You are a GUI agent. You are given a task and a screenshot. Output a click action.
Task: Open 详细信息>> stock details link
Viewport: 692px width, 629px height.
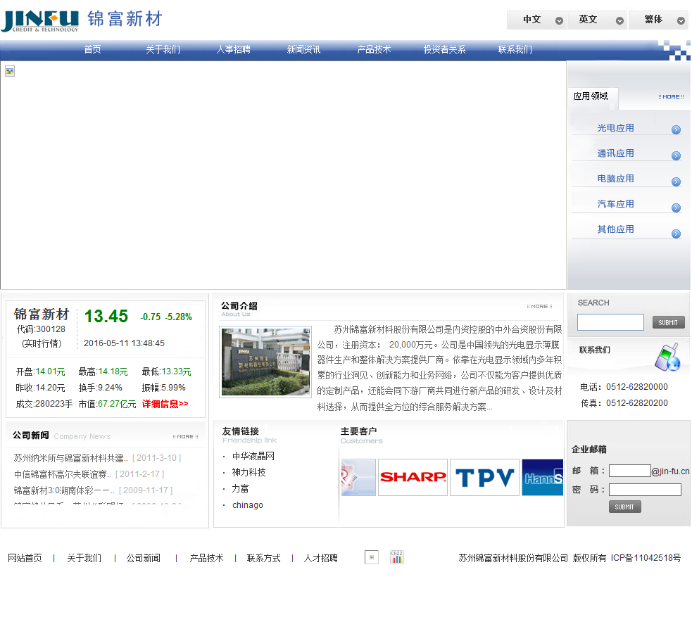(x=165, y=404)
